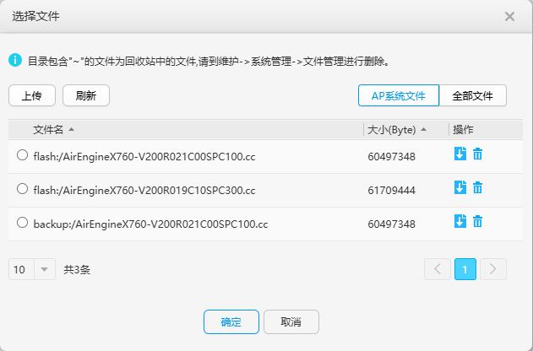Delete the flash V200R021C00SPC100 file
The height and width of the screenshot is (351, 533).
coord(477,154)
